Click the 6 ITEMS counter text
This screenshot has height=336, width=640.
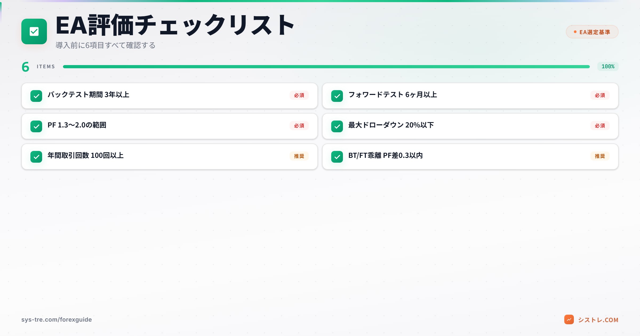[x=39, y=66]
